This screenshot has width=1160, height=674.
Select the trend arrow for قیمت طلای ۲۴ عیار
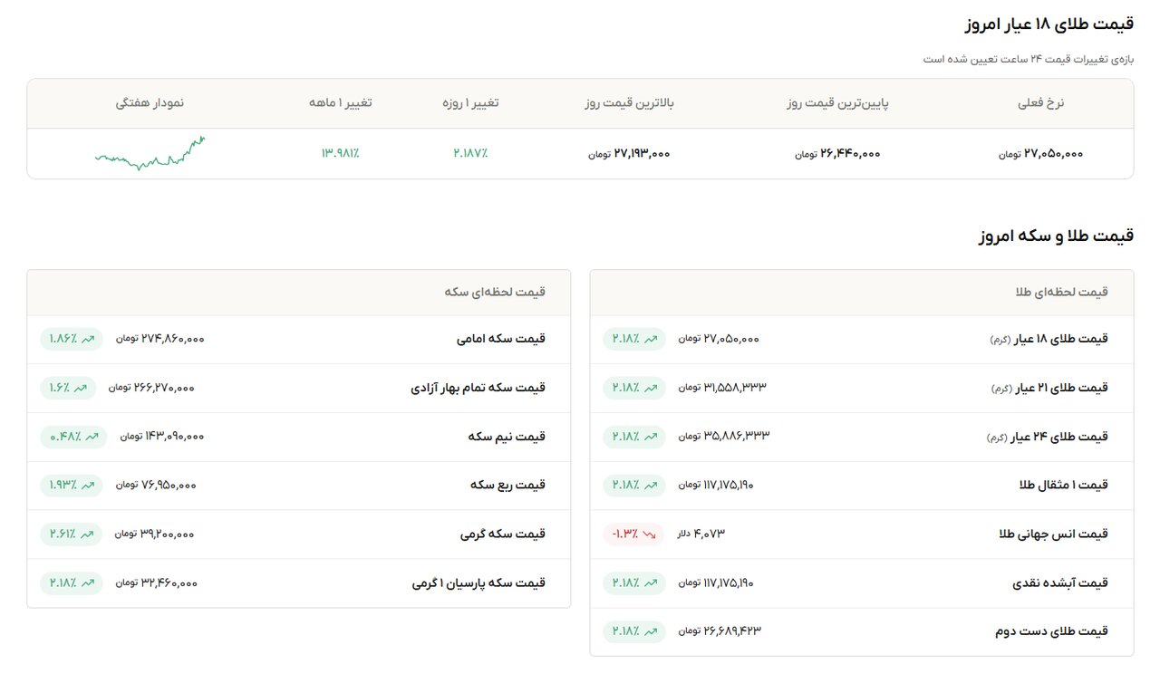(x=650, y=437)
